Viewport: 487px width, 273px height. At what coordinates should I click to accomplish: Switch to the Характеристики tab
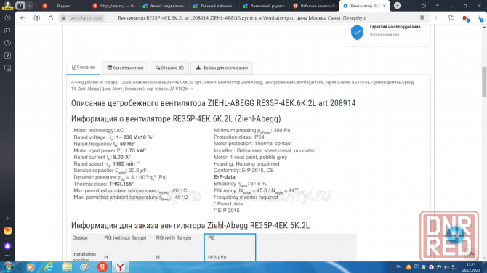[x=125, y=68]
